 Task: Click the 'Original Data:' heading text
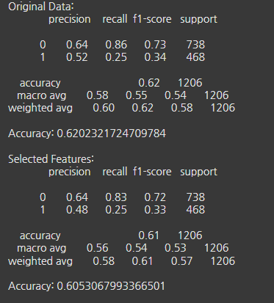(41, 7)
